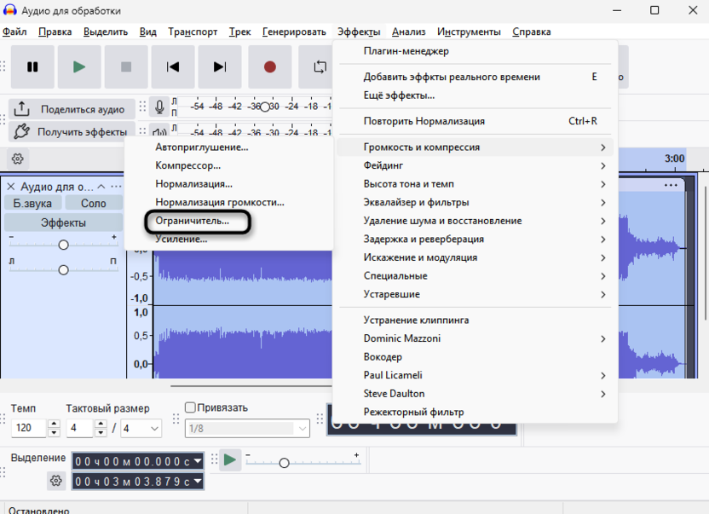Solo the track using Соло button

(x=93, y=203)
